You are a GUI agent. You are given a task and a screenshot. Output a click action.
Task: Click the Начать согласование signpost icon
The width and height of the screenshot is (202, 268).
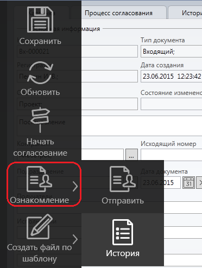click(40, 120)
